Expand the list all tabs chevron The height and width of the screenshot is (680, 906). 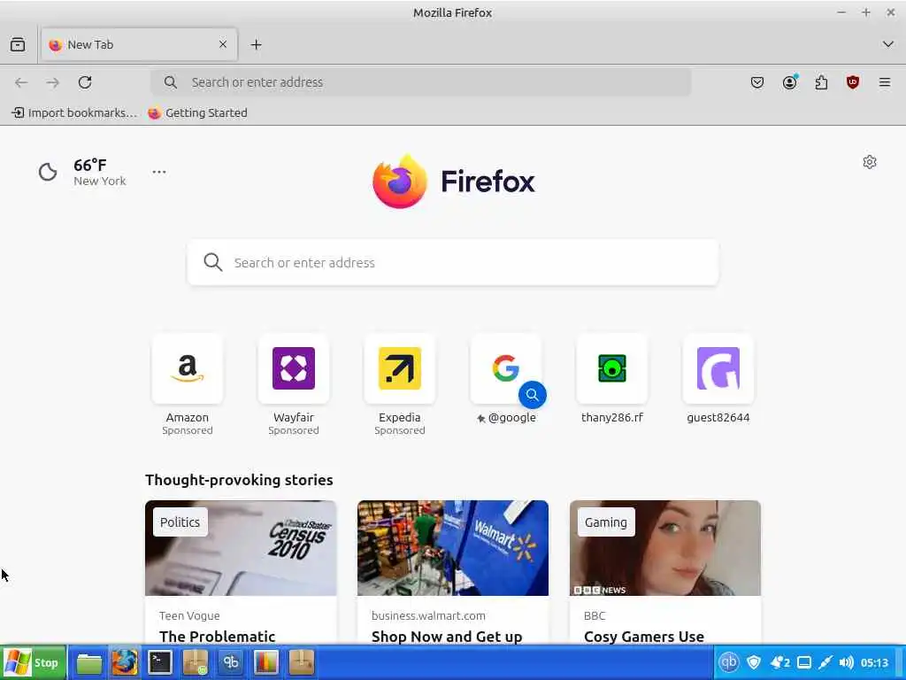pyautogui.click(x=887, y=44)
